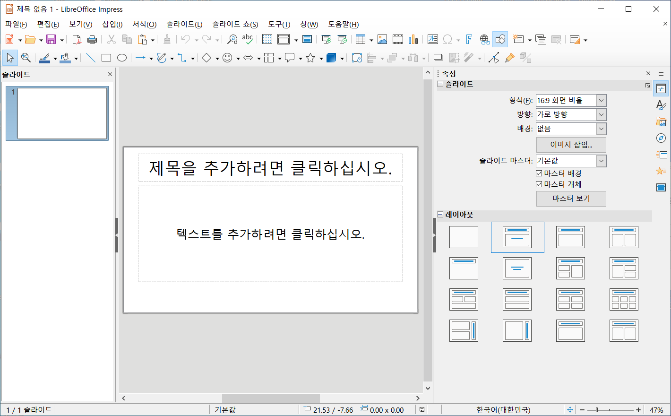
Task: Open the 파일 menu
Action: click(16, 24)
